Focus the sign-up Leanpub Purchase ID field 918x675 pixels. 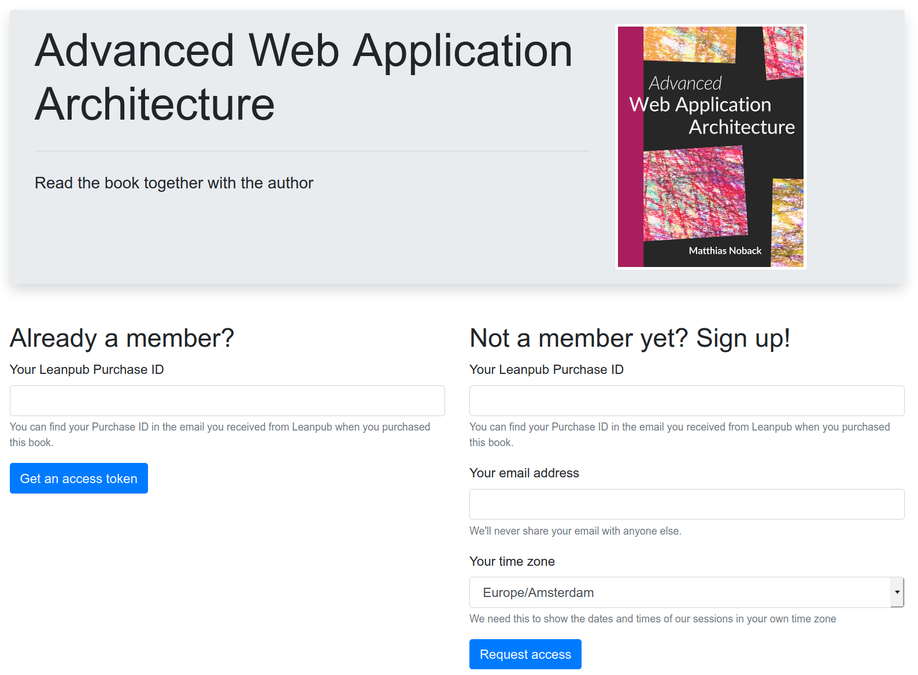[x=687, y=400]
